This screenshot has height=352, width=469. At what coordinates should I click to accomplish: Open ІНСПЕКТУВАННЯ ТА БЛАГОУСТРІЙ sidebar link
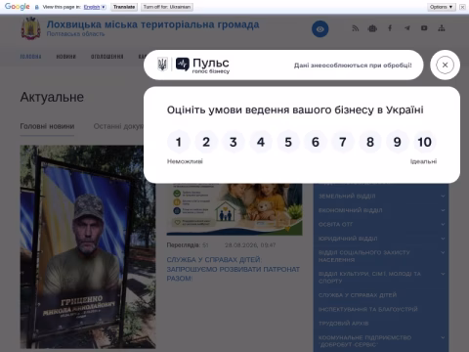point(368,309)
